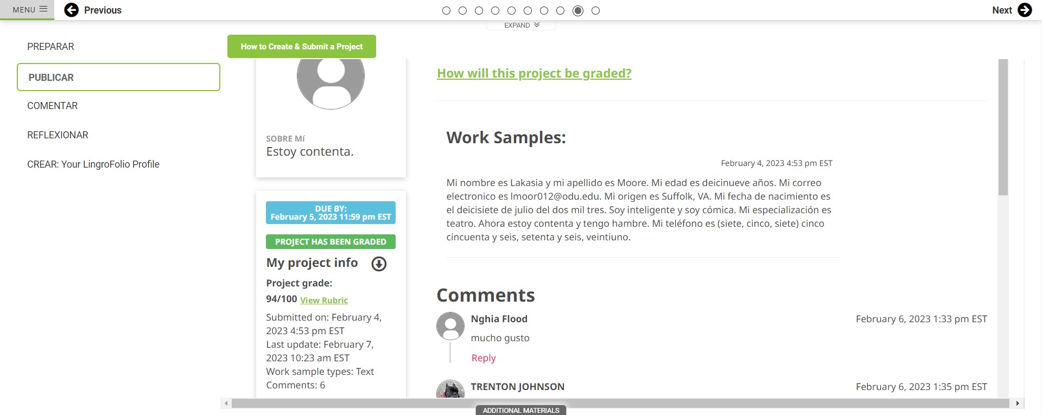
Task: Click the SOBRE MÍ label
Action: point(285,139)
